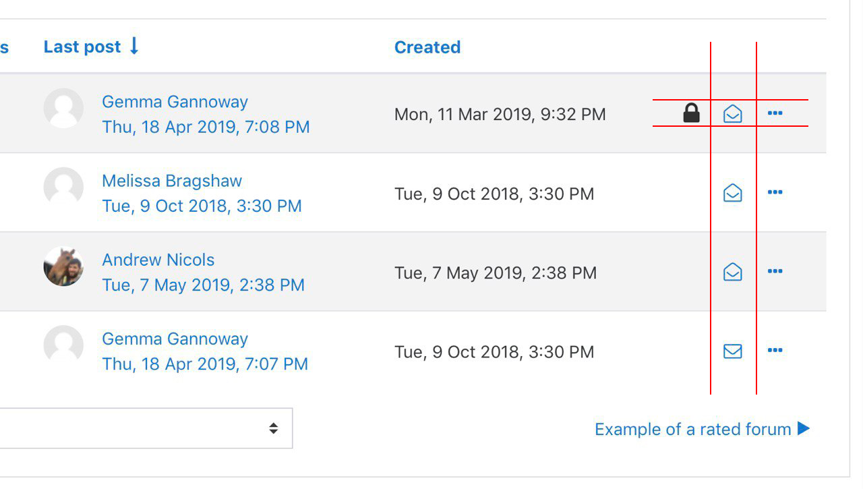Toggle subscription envelope in Andrew Nicols' row
Image resolution: width=863 pixels, height=489 pixels.
point(733,272)
